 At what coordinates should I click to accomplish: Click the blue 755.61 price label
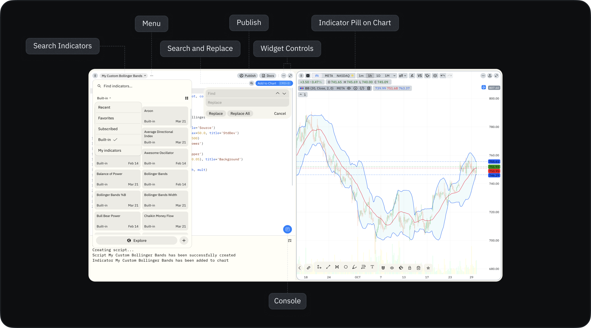(x=494, y=162)
